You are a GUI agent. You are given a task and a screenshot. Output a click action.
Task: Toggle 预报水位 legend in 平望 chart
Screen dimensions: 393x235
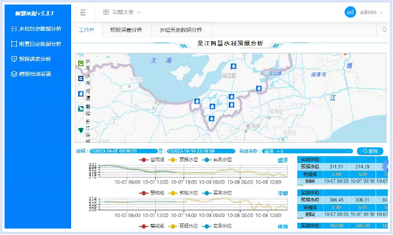pos(183,193)
